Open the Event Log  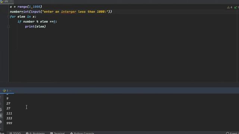(x=232, y=133)
